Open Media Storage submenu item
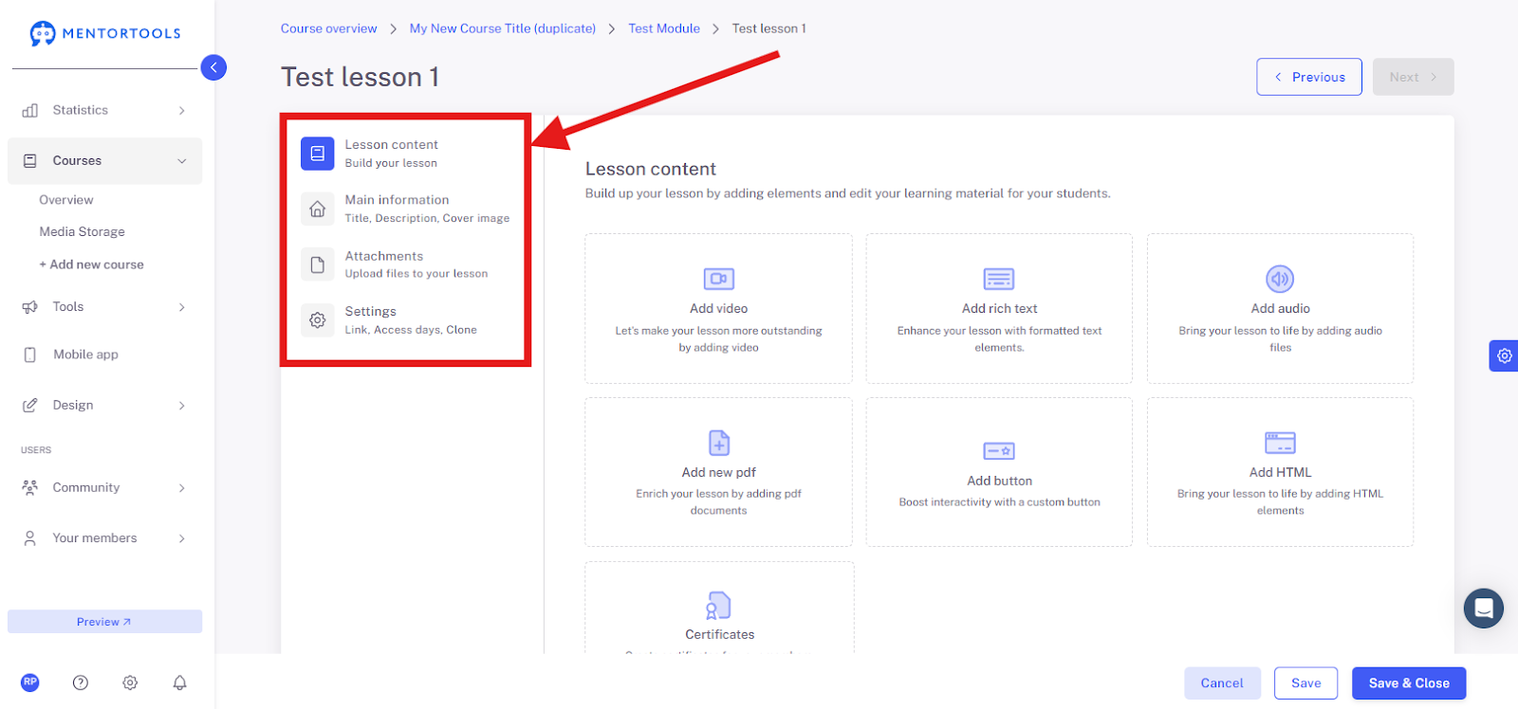 [x=83, y=232]
